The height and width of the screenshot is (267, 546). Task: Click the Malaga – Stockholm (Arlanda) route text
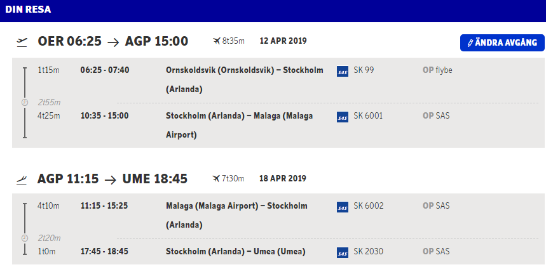click(236, 215)
